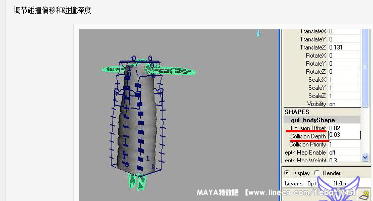This screenshot has width=373, height=201.
Task: Select the gril_bodyShape node heading
Action: (312, 120)
